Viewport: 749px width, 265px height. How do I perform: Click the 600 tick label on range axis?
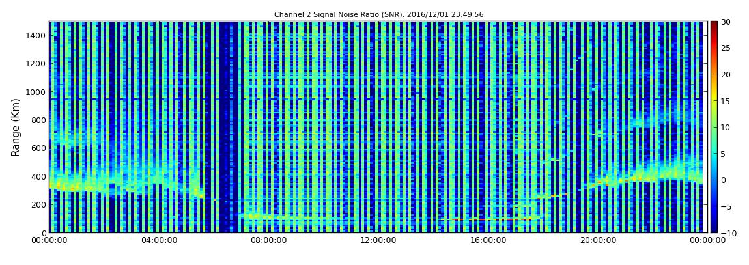tap(38, 148)
